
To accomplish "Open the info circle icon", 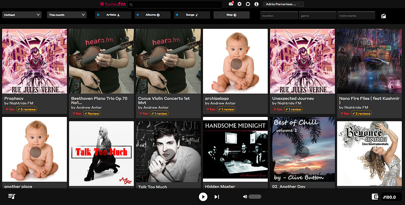I will tap(257, 4).
